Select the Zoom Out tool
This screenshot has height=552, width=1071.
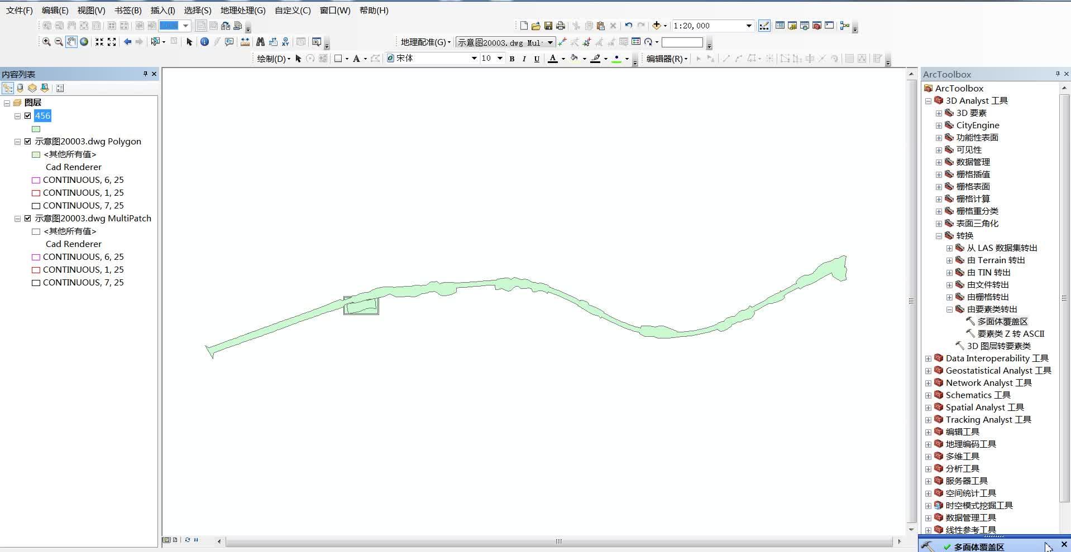click(59, 42)
